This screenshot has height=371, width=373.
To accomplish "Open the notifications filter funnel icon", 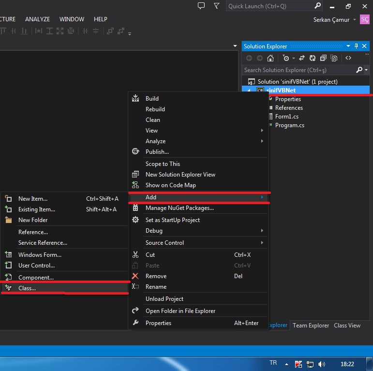I will pos(216,6).
